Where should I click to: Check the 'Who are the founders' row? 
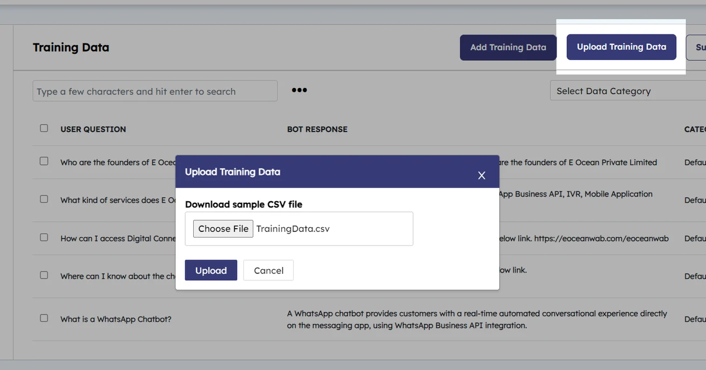point(44,161)
